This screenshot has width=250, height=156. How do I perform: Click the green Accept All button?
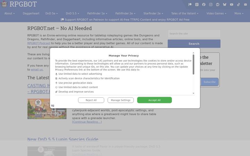pyautogui.click(x=155, y=100)
